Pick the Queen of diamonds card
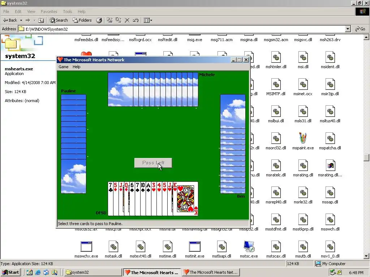 (x=127, y=199)
